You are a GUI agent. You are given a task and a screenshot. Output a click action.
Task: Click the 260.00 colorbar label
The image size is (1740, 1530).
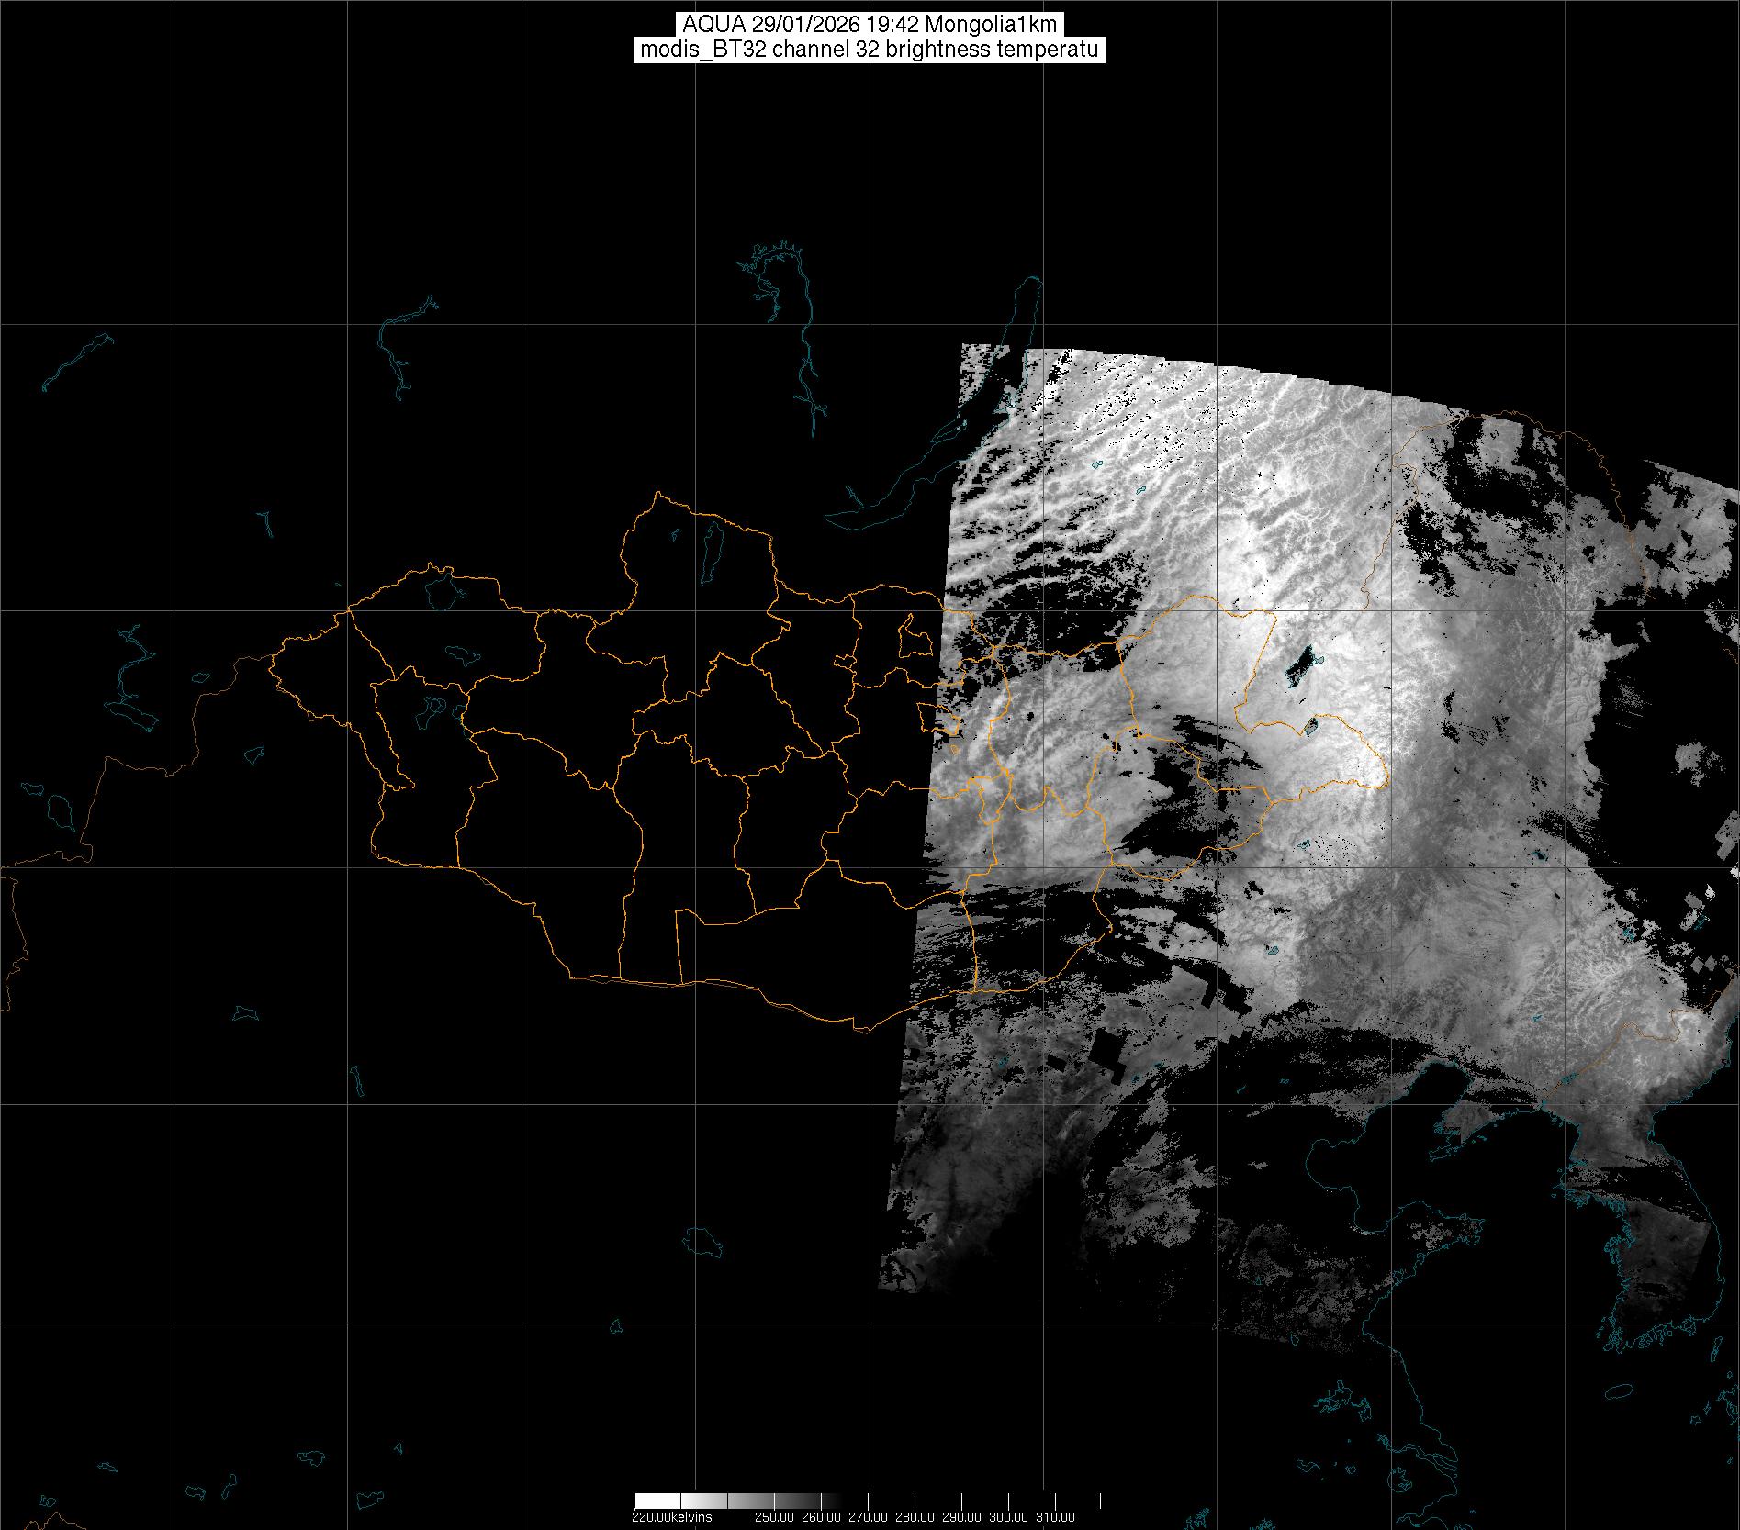coord(821,1517)
